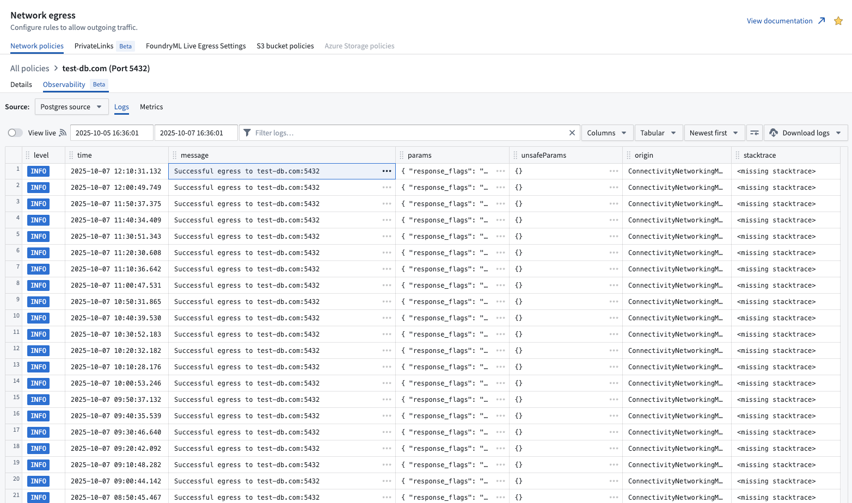The width and height of the screenshot is (852, 503).
Task: Navigate back via the All policies breadcrumb
Action: click(29, 68)
